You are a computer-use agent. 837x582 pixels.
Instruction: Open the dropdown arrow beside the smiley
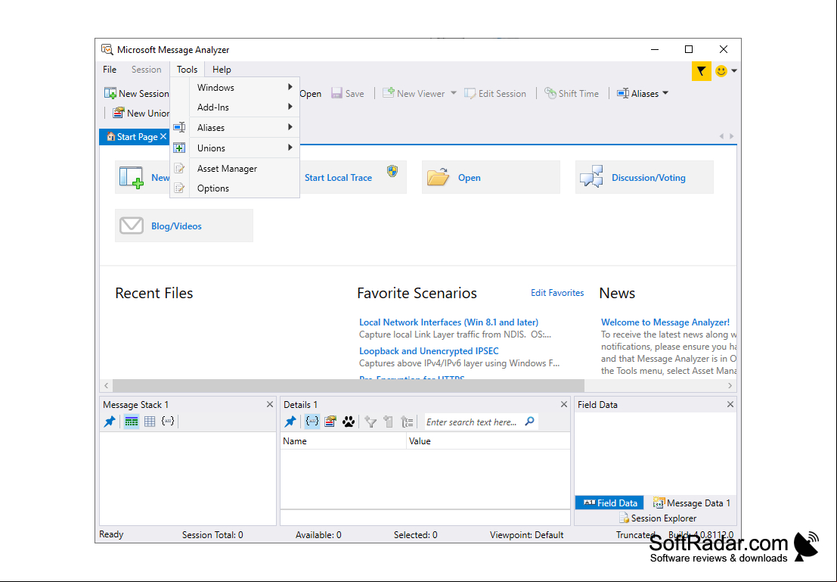(x=734, y=70)
